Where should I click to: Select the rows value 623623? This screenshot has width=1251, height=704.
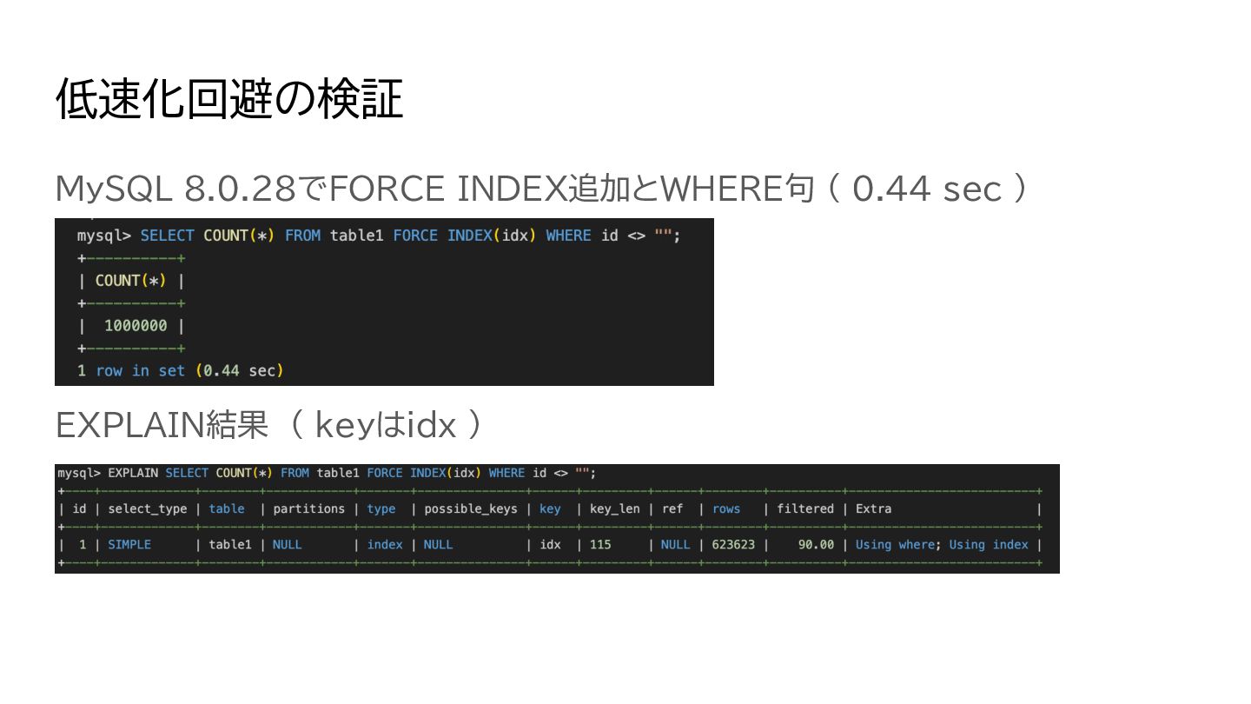pyautogui.click(x=733, y=545)
